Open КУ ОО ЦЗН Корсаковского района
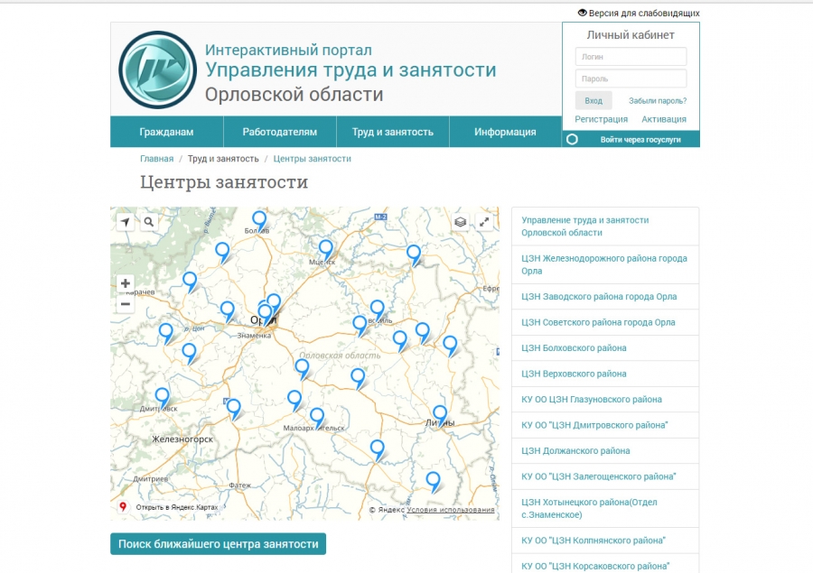This screenshot has height=573, width=813. click(x=605, y=564)
